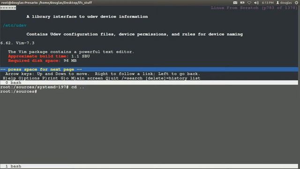Open the battery indicator icon
This screenshot has height=169, width=300.
pos(242,3)
